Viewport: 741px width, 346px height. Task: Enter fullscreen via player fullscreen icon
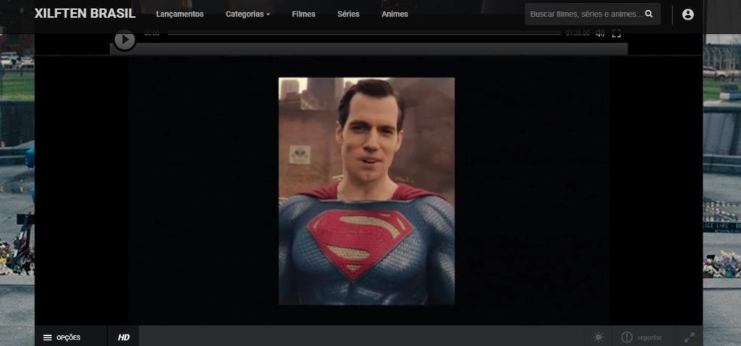coord(617,33)
